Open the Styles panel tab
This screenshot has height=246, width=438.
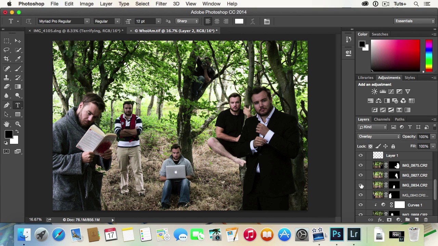point(410,78)
